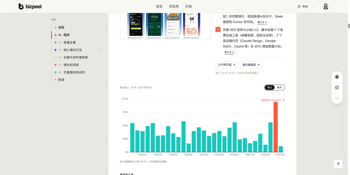Click the page scrollbar thumb
Image resolution: width=350 pixels, height=175 pixels.
(x=349, y=26)
